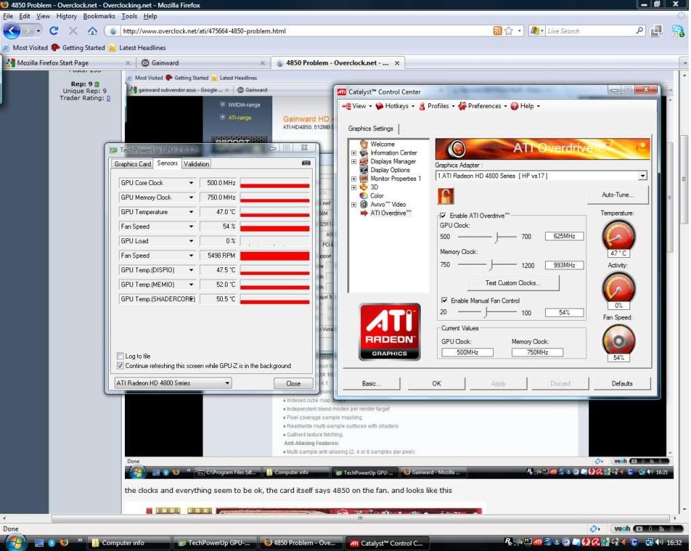This screenshot has height=551, width=691.
Task: Click the Firefox URL address field
Action: click(304, 31)
